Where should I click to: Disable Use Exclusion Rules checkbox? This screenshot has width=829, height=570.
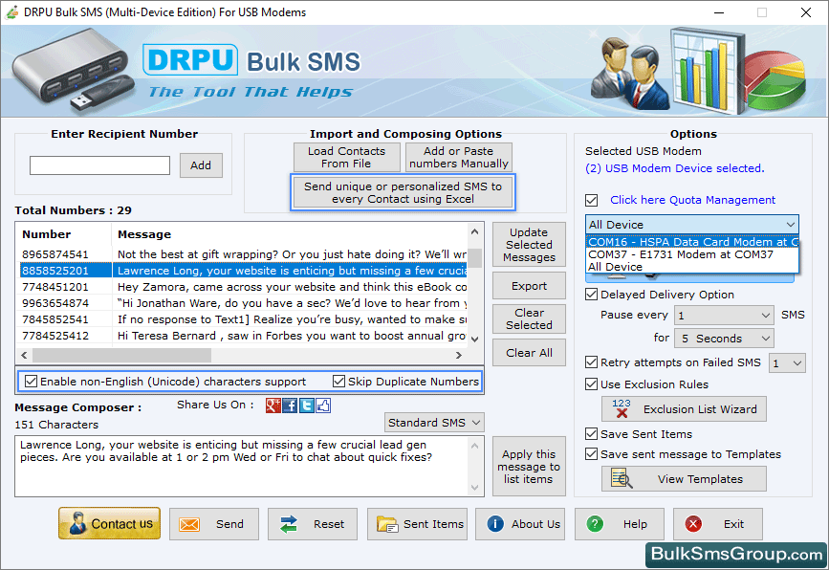(x=592, y=384)
